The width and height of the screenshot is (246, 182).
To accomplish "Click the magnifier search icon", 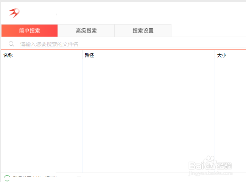I will (x=11, y=44).
